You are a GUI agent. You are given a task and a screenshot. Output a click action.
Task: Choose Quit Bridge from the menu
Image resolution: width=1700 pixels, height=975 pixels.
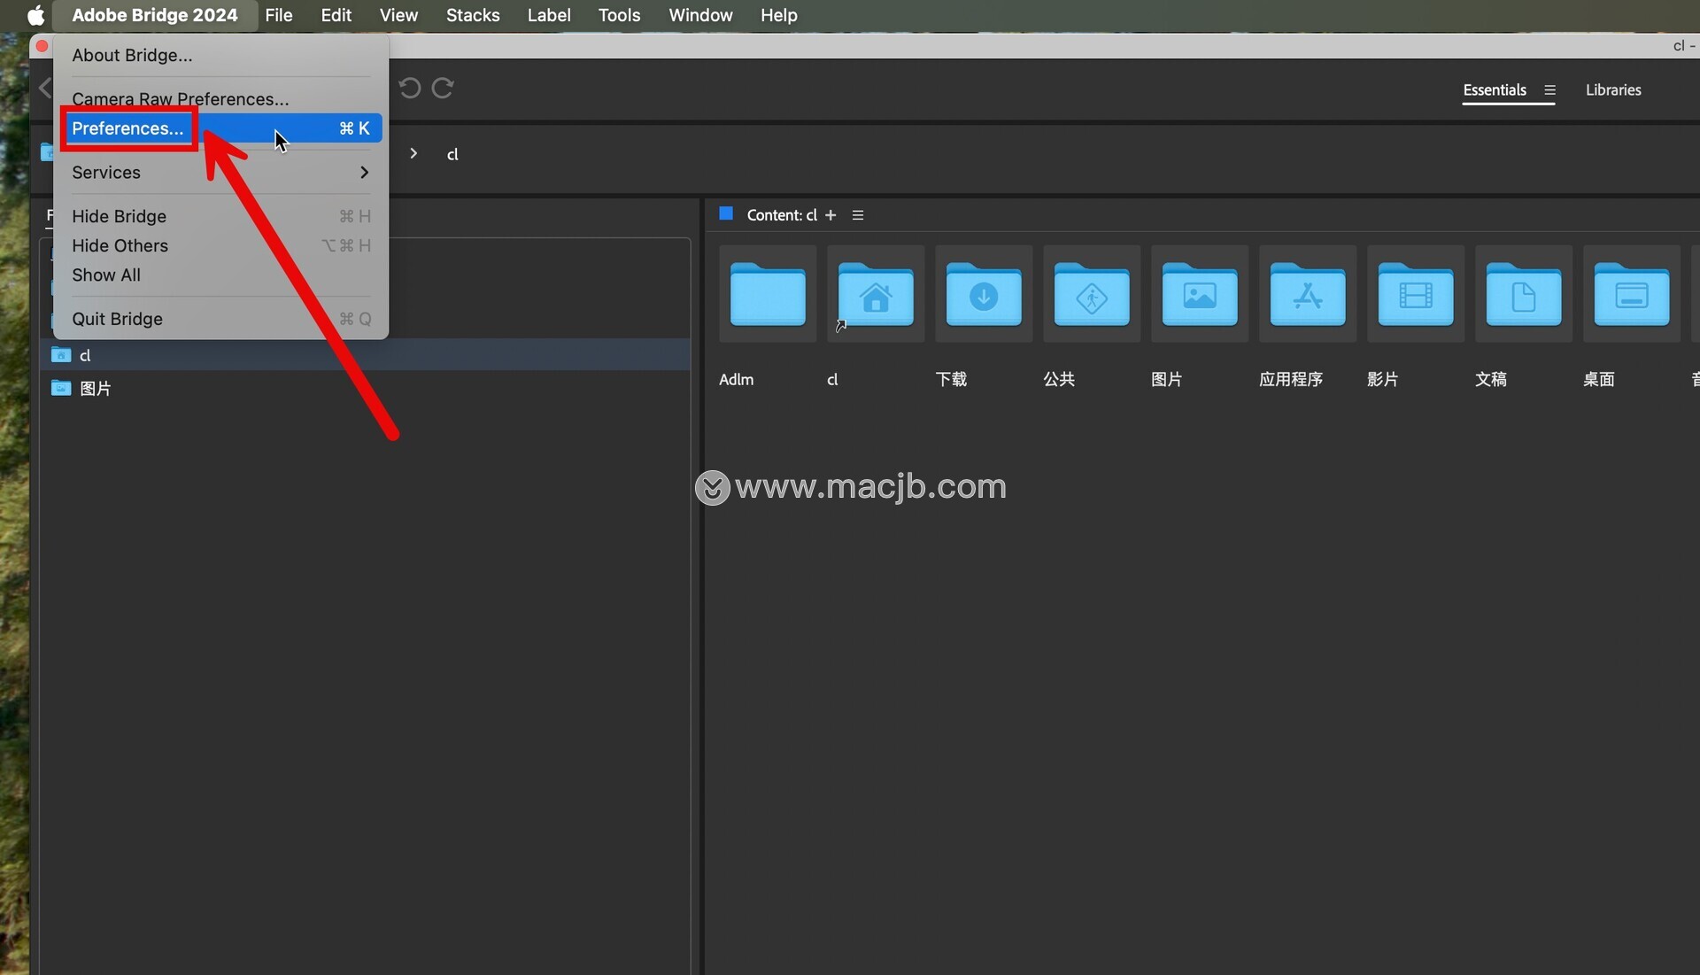[x=220, y=319]
